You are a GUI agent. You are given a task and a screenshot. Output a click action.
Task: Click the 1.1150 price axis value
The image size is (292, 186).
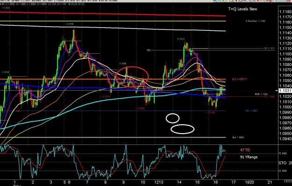(x=285, y=28)
